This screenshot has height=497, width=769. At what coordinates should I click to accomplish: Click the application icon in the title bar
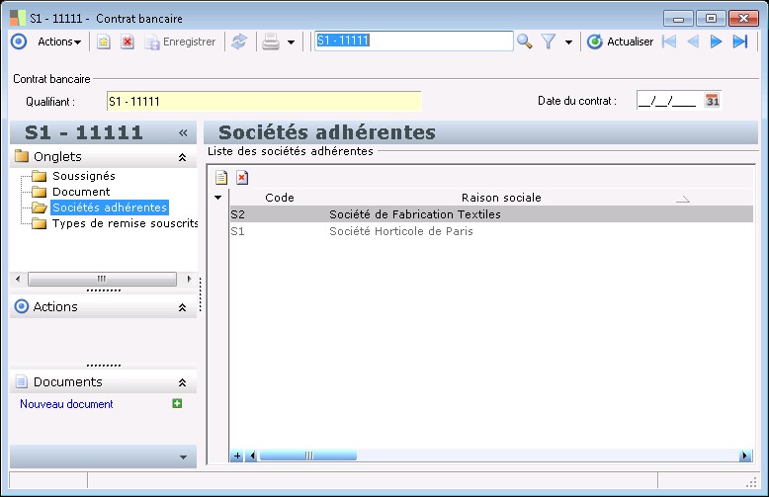point(18,19)
